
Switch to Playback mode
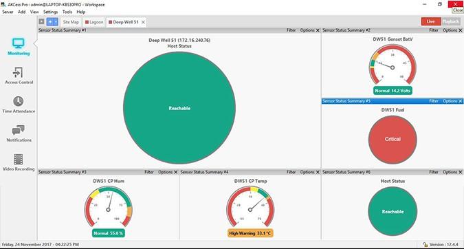tap(451, 21)
